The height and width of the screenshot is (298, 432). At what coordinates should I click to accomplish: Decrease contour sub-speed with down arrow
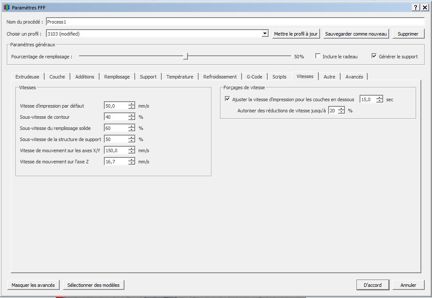pos(131,119)
